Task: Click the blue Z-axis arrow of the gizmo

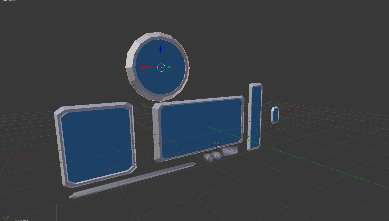Action: tap(160, 48)
